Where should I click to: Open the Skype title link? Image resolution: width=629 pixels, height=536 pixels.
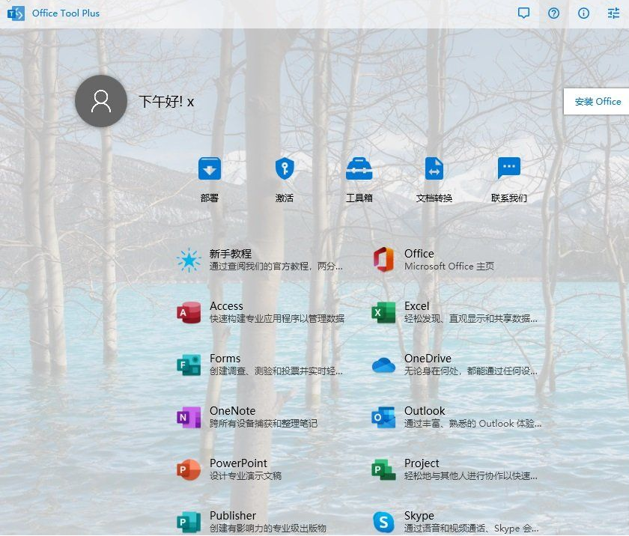[419, 516]
